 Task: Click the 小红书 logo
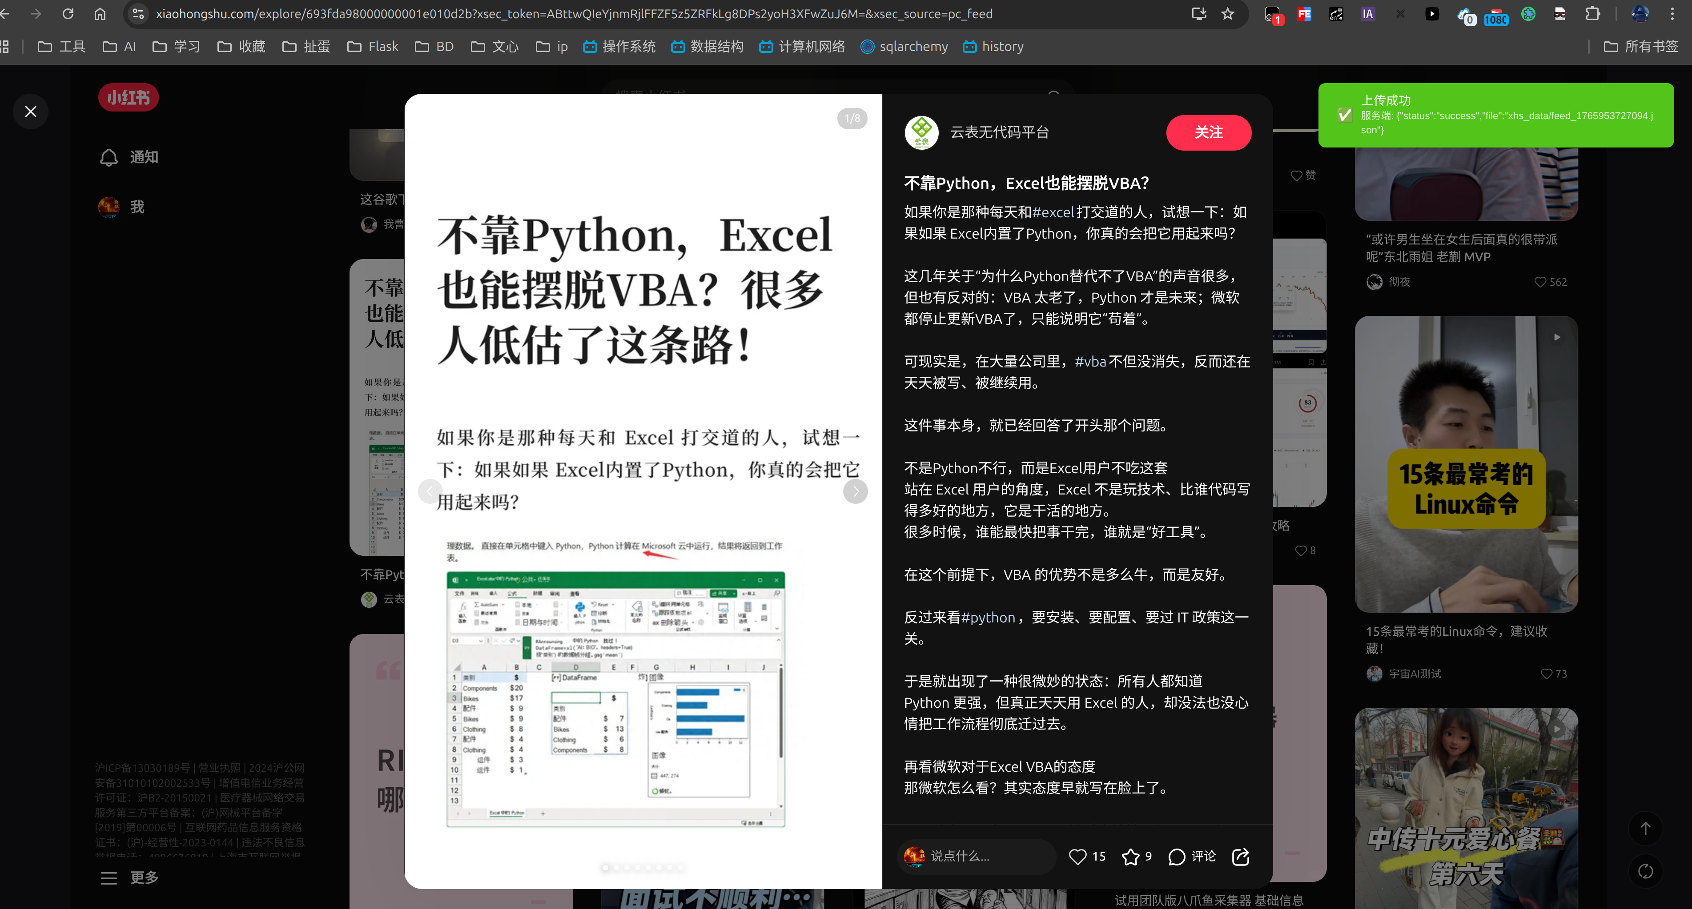point(128,97)
